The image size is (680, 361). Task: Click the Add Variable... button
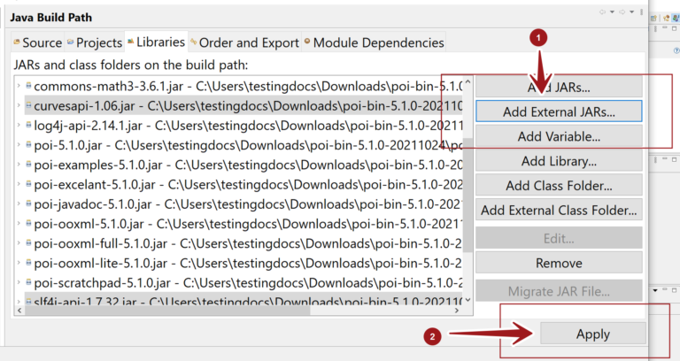point(559,136)
